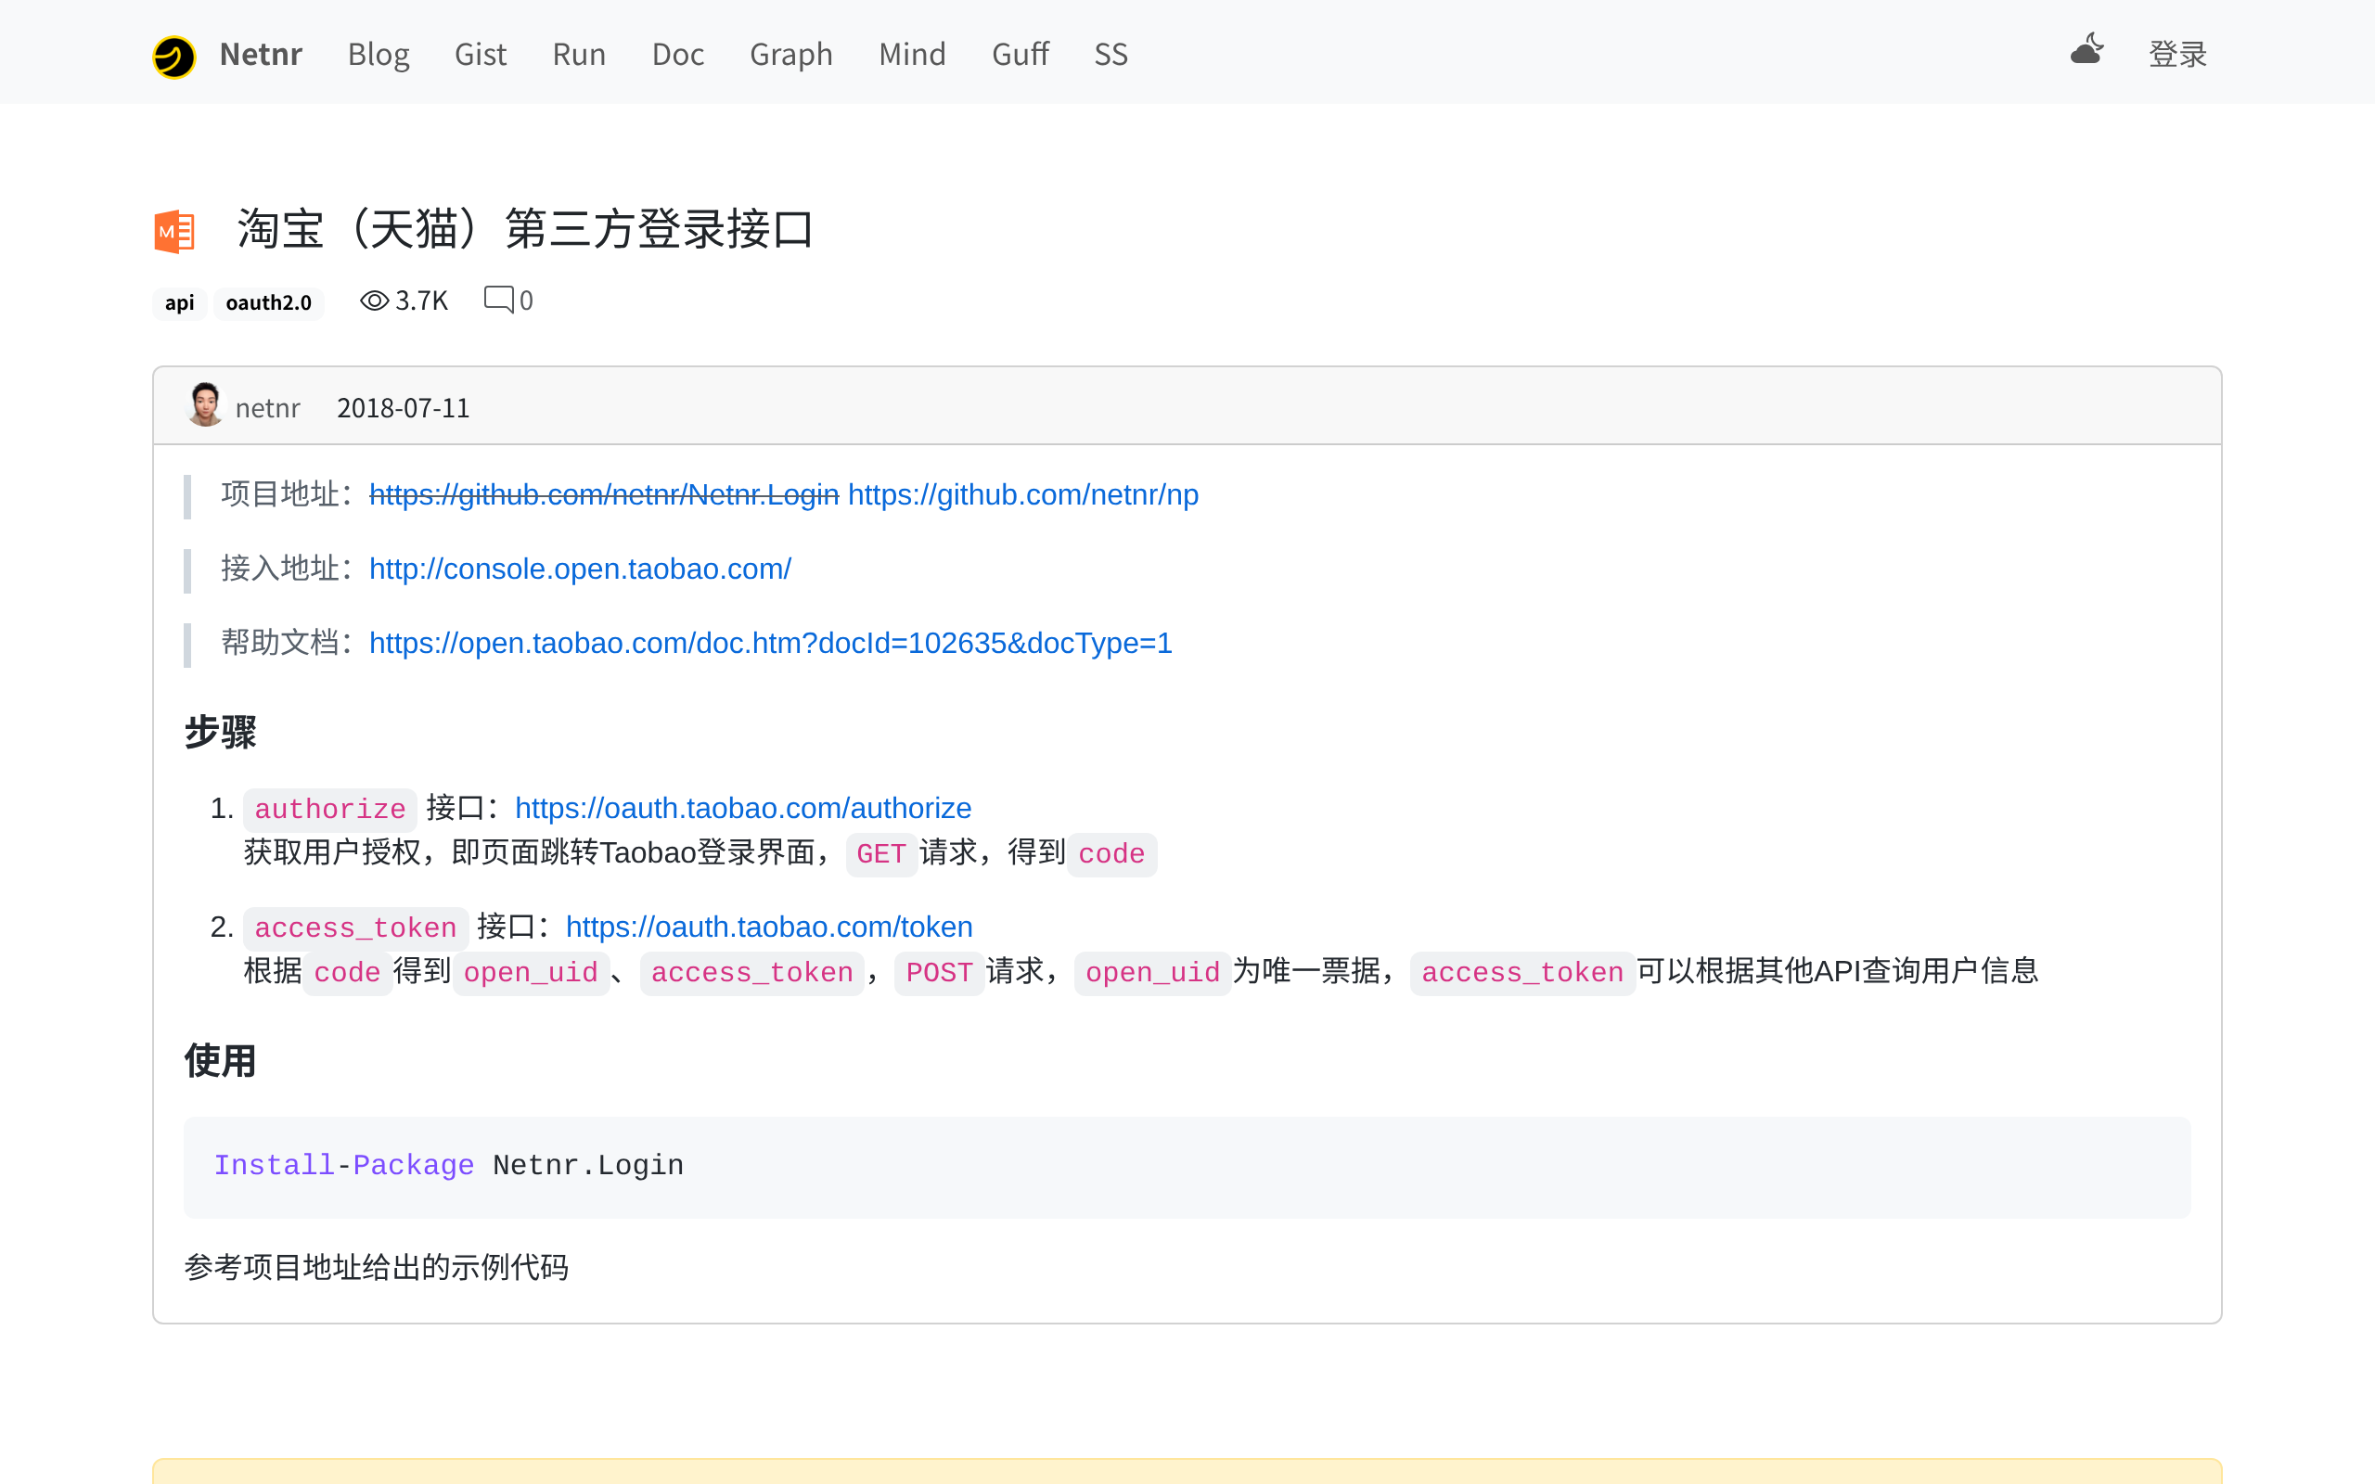The height and width of the screenshot is (1484, 2375).
Task: Click the Netnr yellow logo icon
Action: click(173, 56)
